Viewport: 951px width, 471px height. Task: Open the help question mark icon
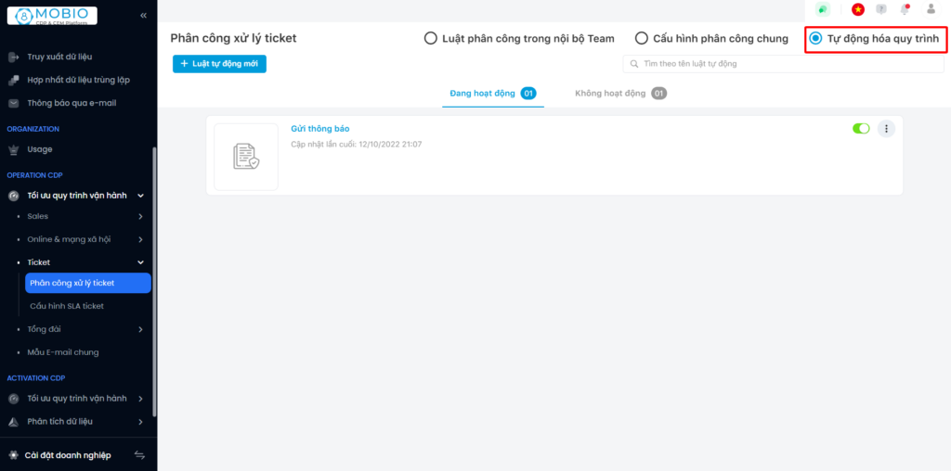tap(881, 9)
